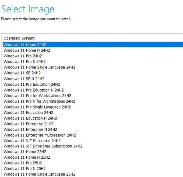Choose Windows 11 SE 24H2
Screen dimensions: 183x177
(22, 73)
